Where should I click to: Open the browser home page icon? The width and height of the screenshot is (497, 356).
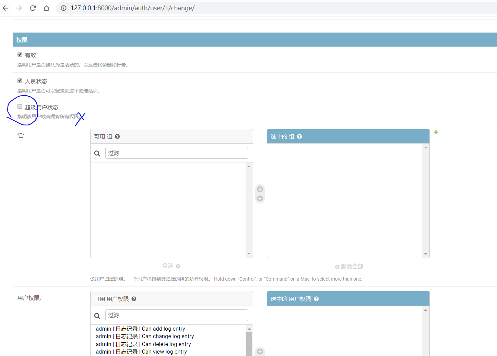point(47,8)
